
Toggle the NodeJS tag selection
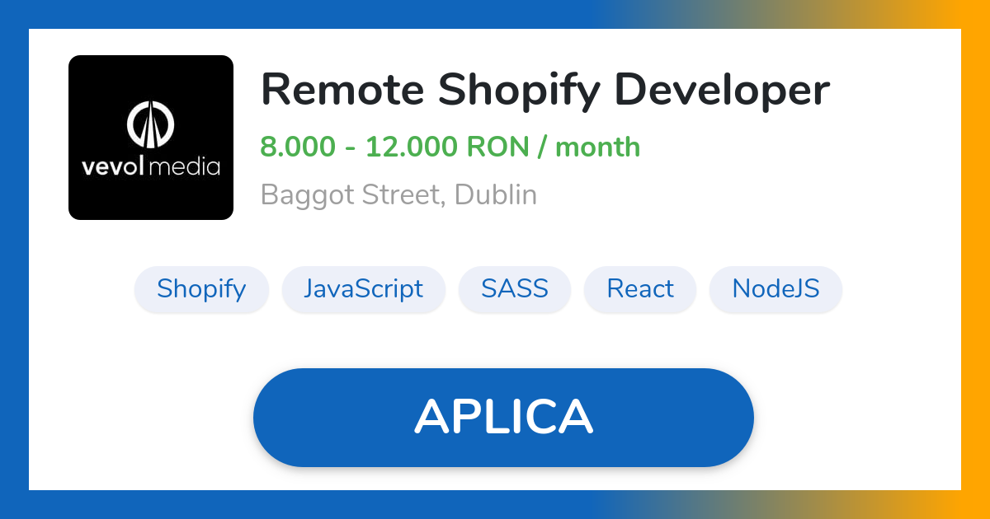coord(775,289)
